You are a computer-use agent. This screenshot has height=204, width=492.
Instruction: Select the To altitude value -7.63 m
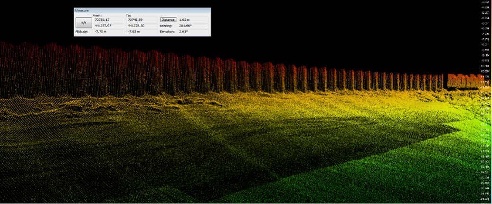point(141,32)
